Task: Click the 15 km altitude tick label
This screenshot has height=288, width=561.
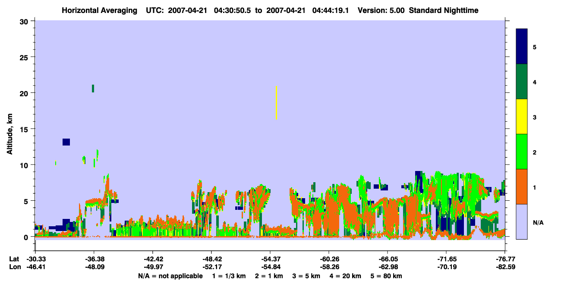Action: [x=25, y=129]
